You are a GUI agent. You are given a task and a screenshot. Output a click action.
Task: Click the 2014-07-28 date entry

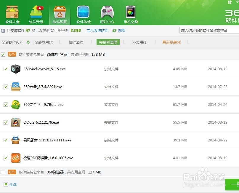click(x=217, y=87)
